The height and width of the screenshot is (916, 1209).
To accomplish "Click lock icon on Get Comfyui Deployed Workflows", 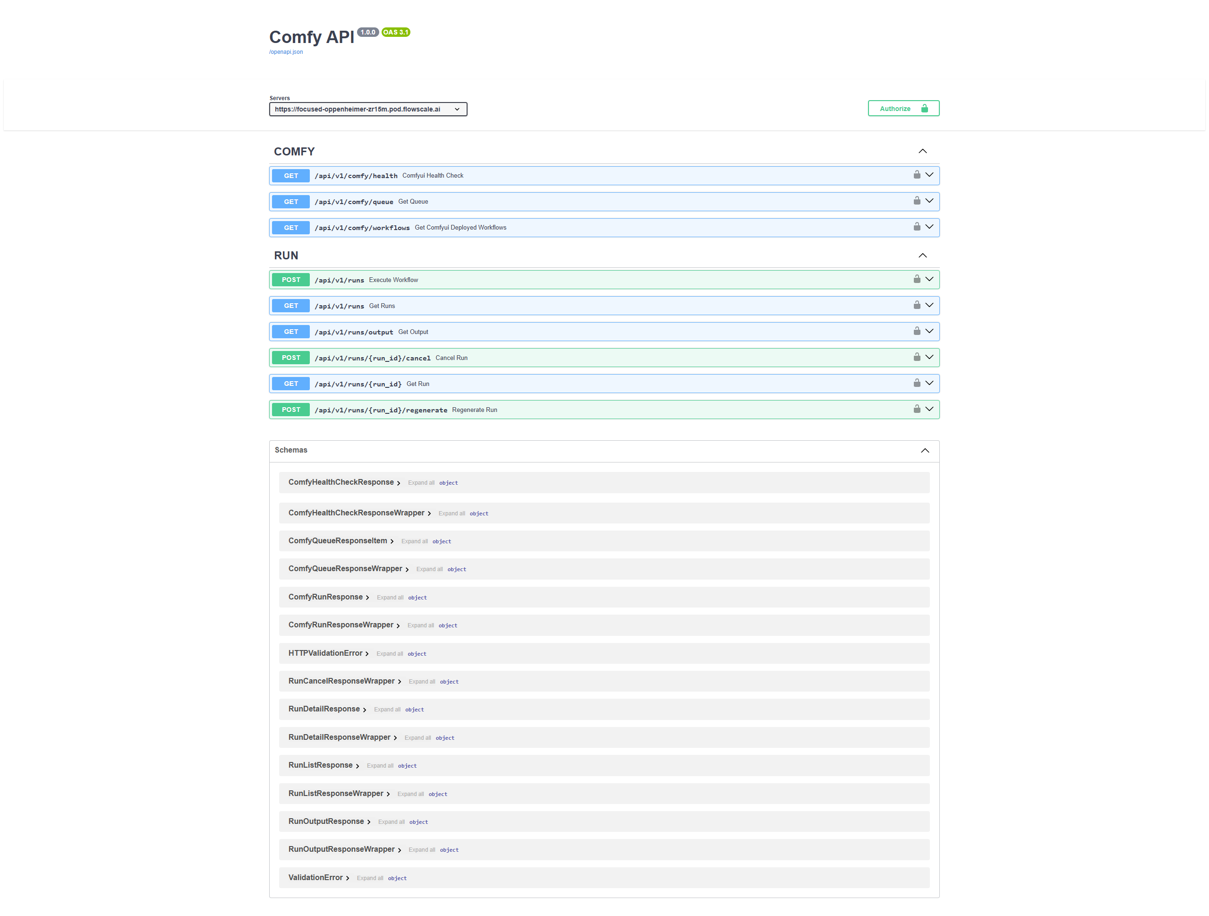I will [917, 227].
